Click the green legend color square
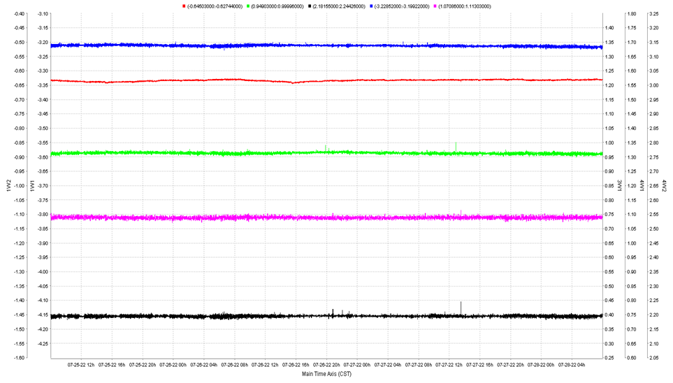673x383 pixels. (x=247, y=6)
